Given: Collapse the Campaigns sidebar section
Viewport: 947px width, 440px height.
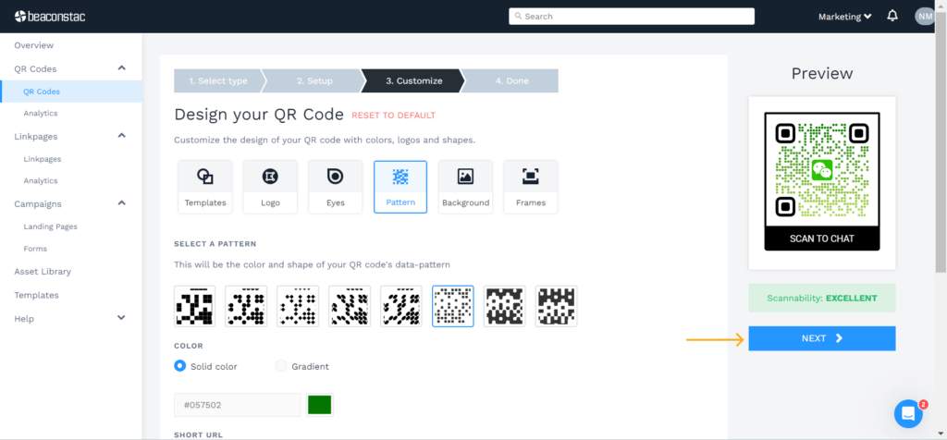Looking at the screenshot, I should tap(121, 203).
